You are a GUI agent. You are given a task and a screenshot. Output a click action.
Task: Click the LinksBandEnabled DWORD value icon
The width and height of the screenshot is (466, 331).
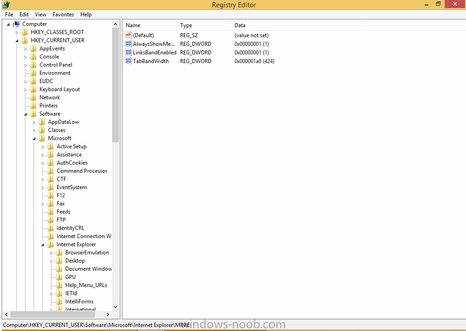(128, 52)
